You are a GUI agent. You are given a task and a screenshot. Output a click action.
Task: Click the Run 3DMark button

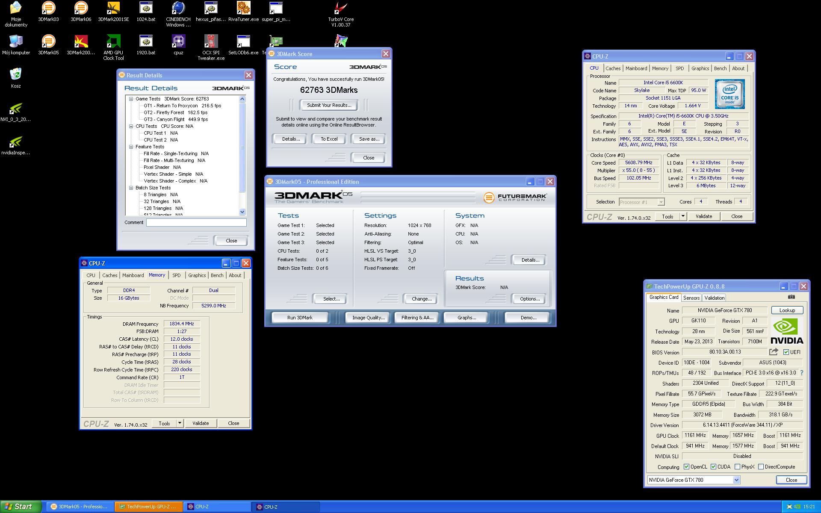click(x=300, y=318)
